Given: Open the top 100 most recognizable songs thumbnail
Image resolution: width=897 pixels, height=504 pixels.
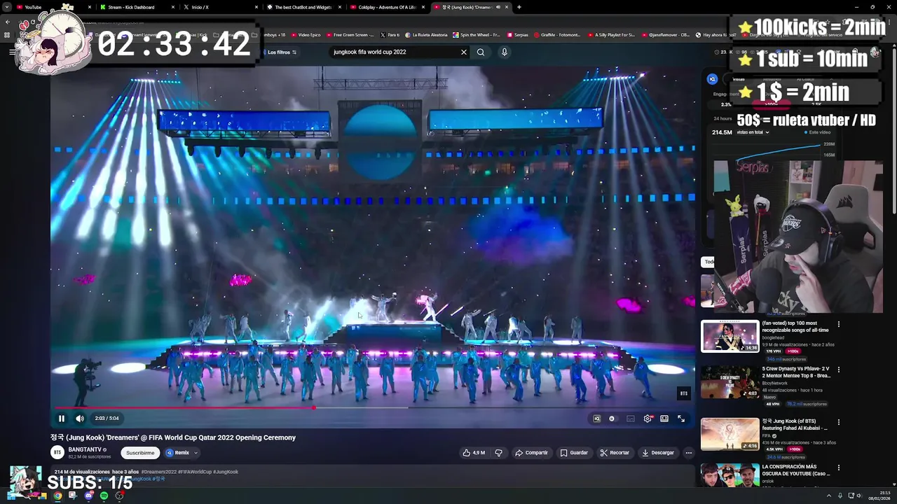Looking at the screenshot, I should pyautogui.click(x=730, y=336).
